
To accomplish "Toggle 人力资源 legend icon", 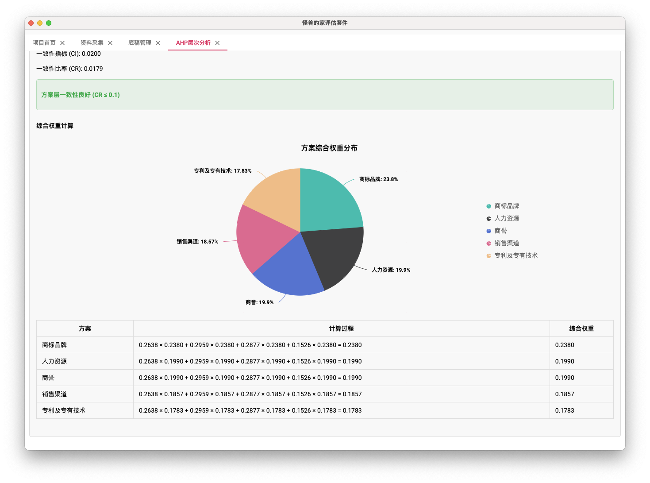I will (x=488, y=218).
